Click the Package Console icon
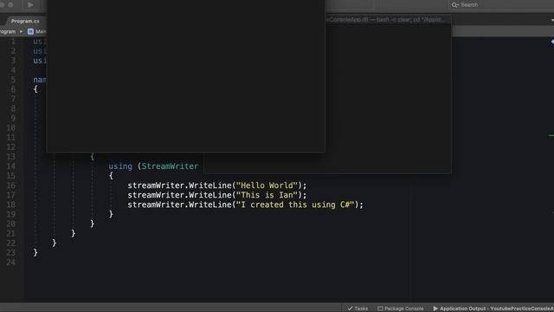Image resolution: width=554 pixels, height=312 pixels. tap(380, 309)
